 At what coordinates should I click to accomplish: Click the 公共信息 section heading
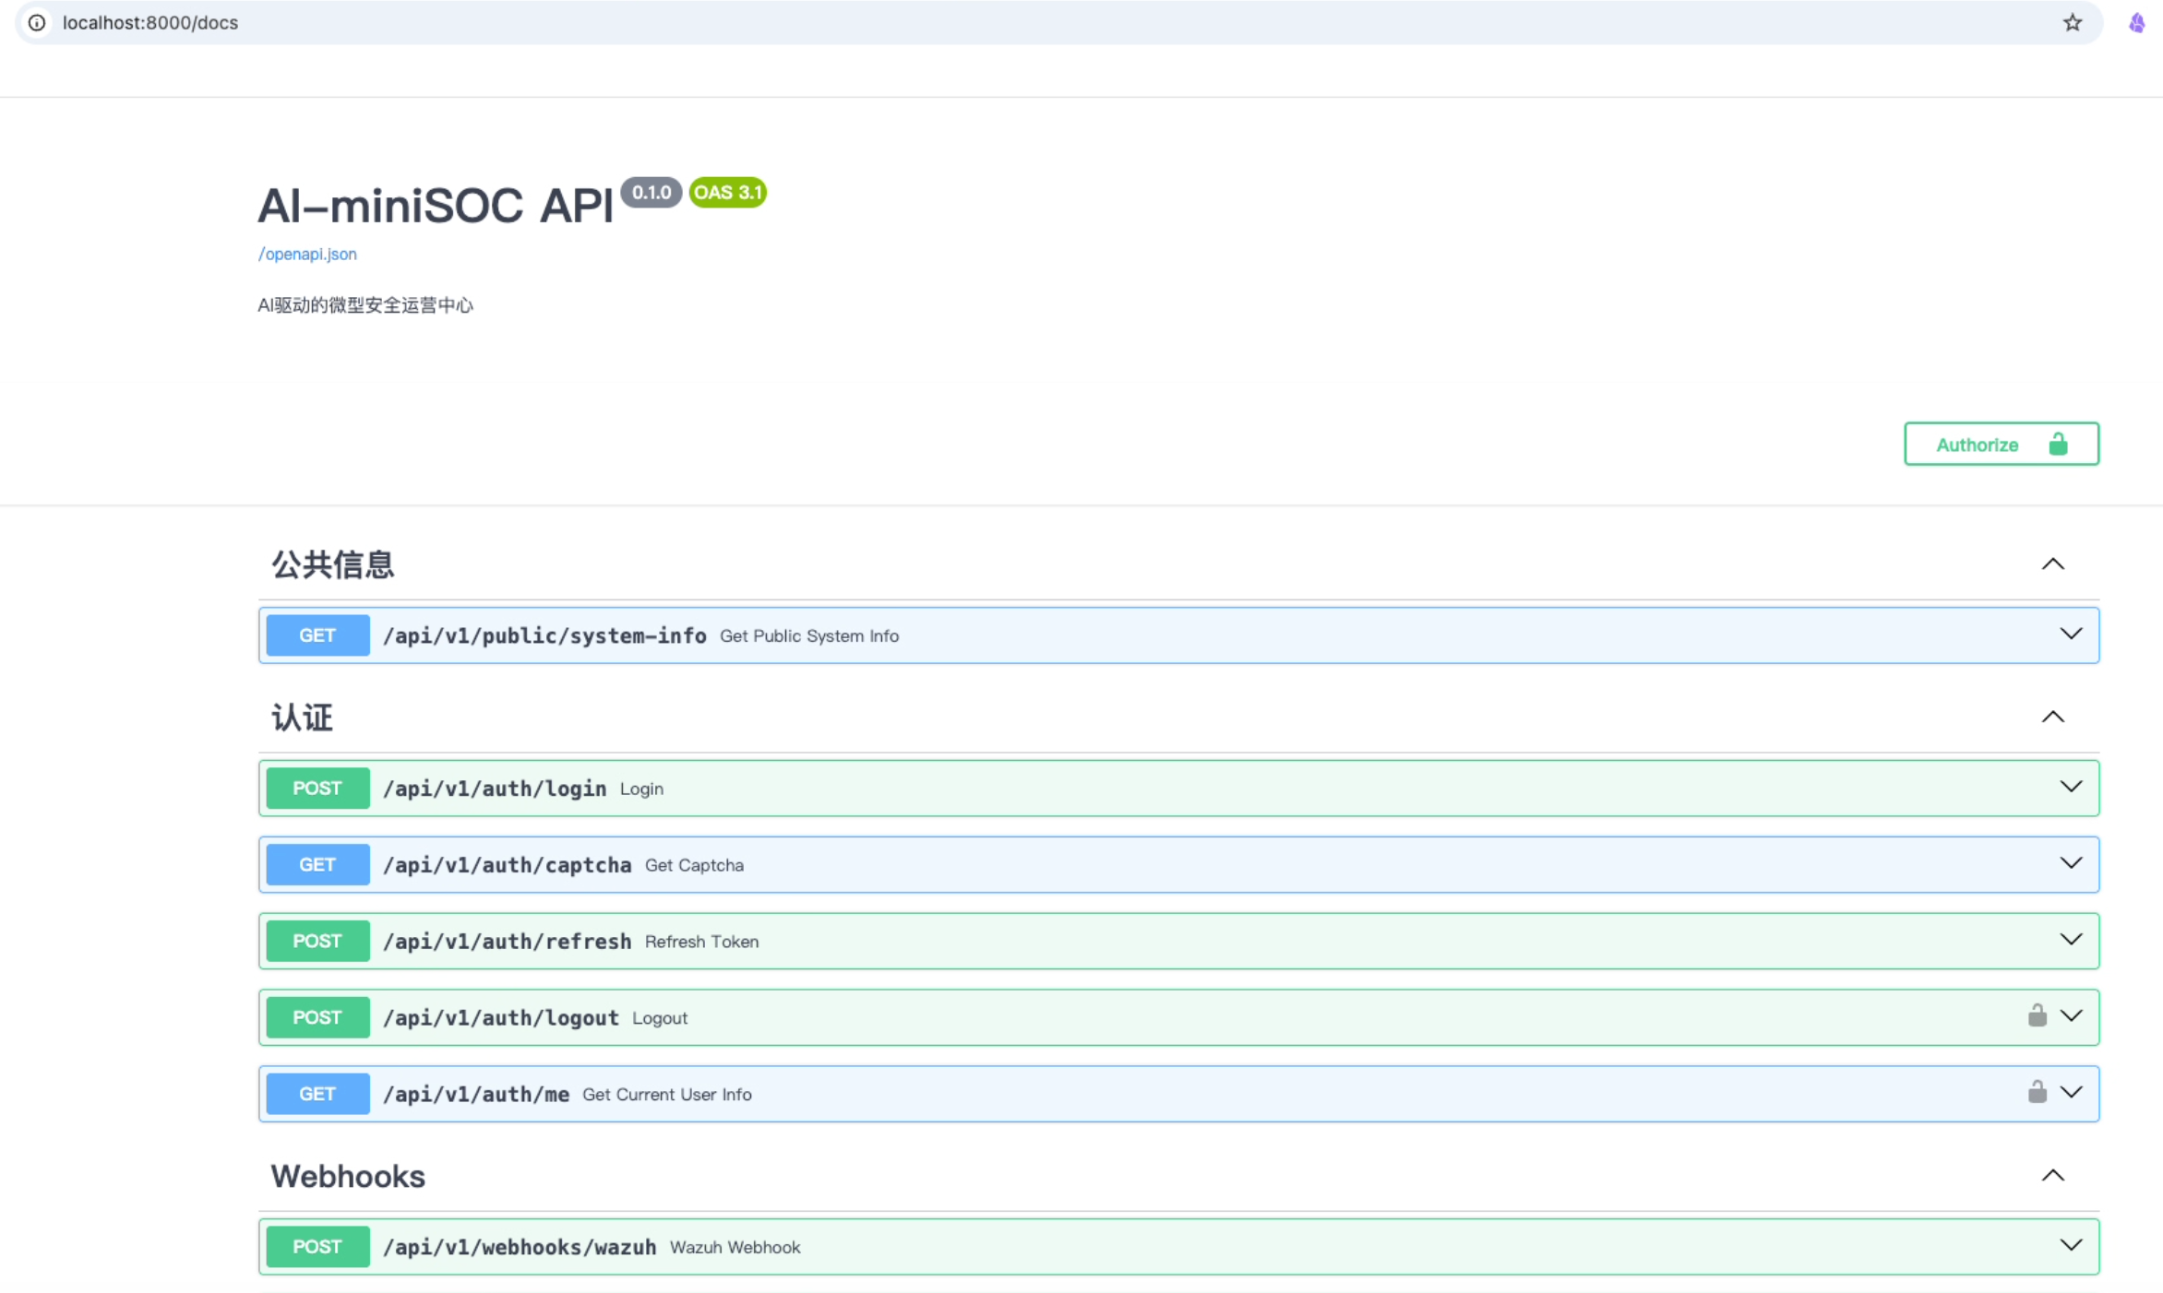coord(333,564)
